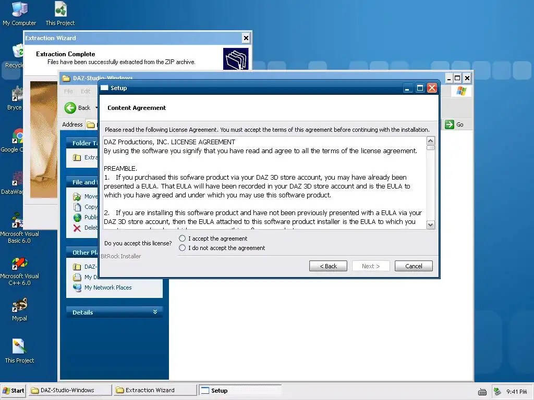Select 'I accept the agreement' radio button
The height and width of the screenshot is (400, 534).
[x=182, y=239]
